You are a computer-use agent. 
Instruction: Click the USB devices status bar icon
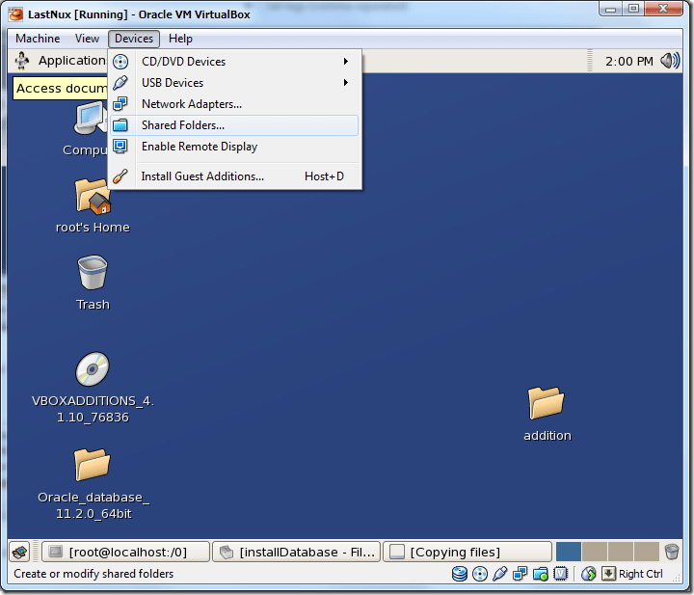(499, 574)
